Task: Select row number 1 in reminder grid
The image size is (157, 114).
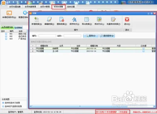Action: pyautogui.click(x=33, y=48)
